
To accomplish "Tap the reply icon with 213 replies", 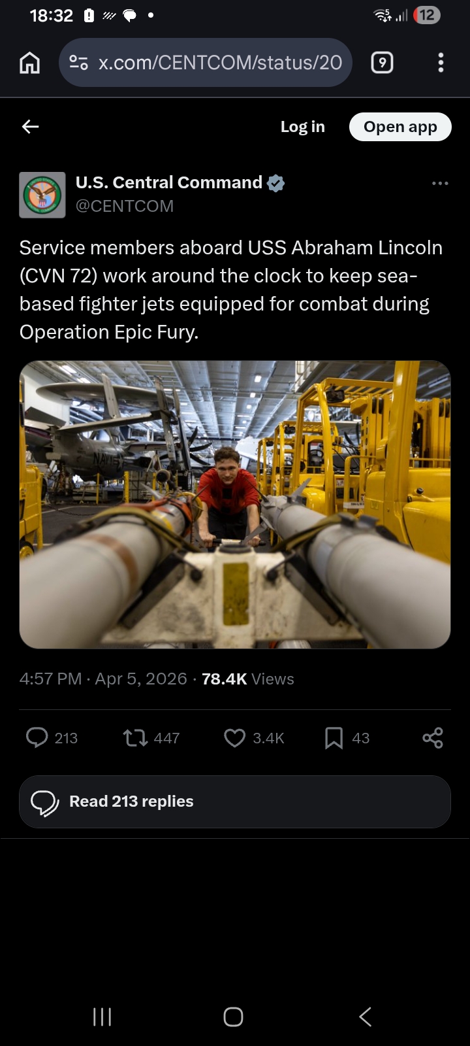I will coord(37,738).
